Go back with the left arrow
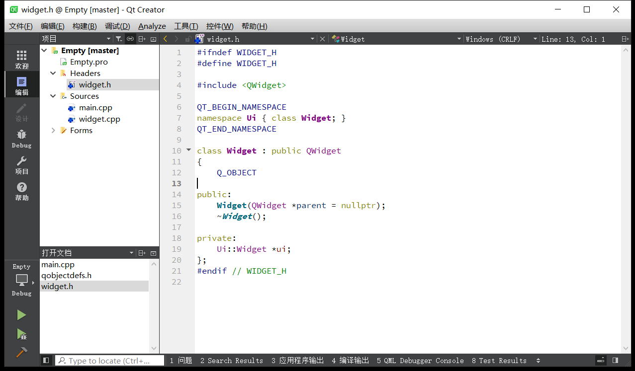The image size is (635, 371). (x=165, y=39)
